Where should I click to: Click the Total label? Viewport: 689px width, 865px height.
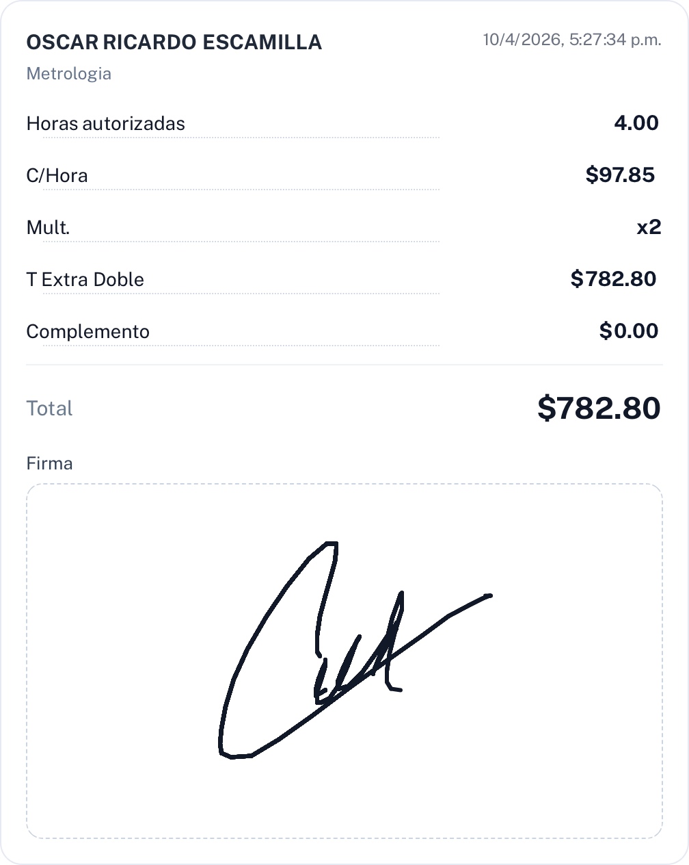click(49, 409)
